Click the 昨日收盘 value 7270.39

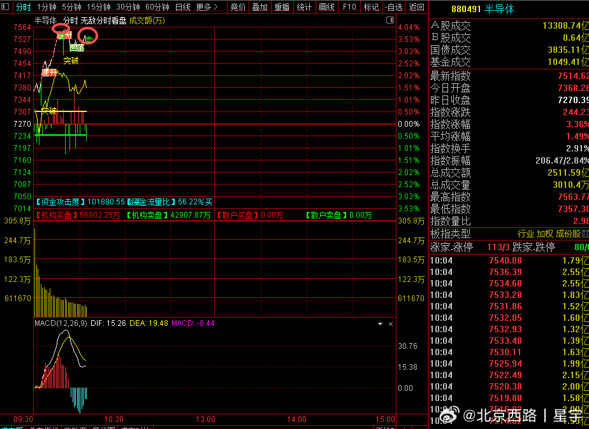573,100
